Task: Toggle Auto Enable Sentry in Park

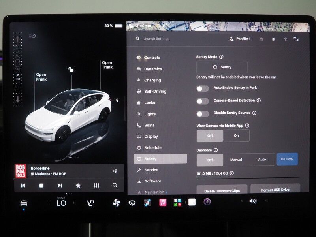Action: tap(203, 88)
